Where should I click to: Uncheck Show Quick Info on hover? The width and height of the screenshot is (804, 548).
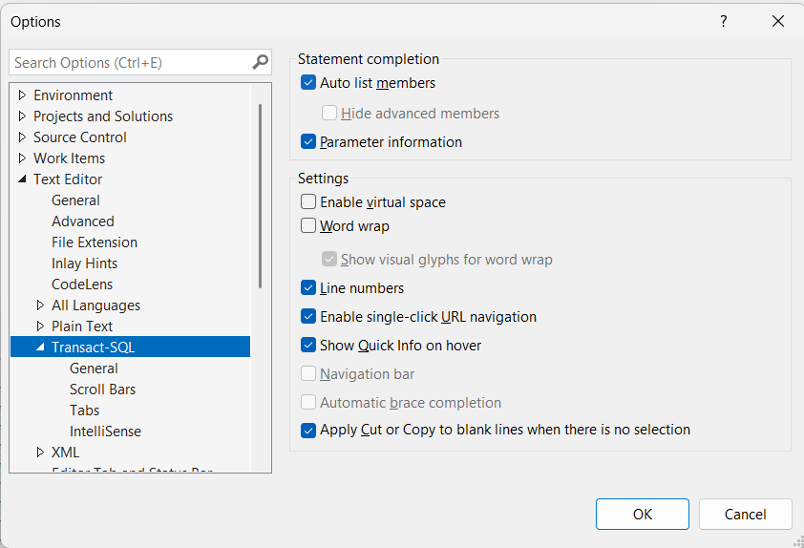point(308,345)
